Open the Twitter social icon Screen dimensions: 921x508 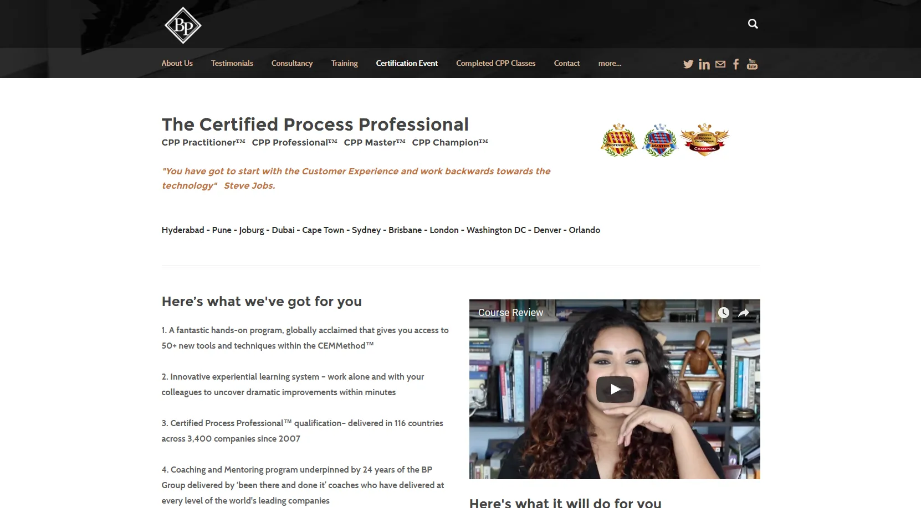(x=688, y=64)
